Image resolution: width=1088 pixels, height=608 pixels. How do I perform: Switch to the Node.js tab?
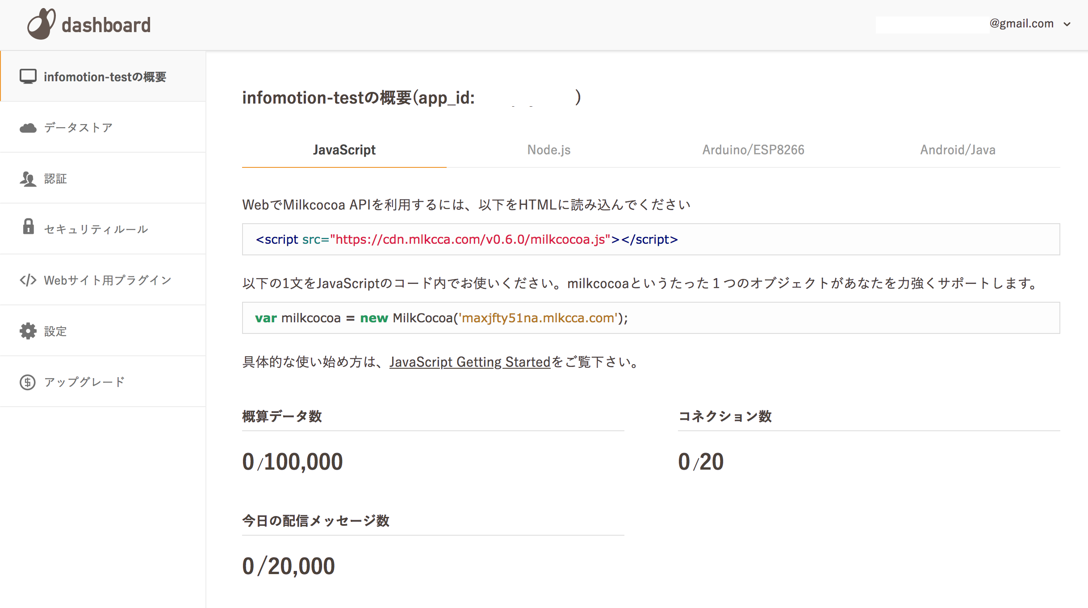(x=548, y=150)
